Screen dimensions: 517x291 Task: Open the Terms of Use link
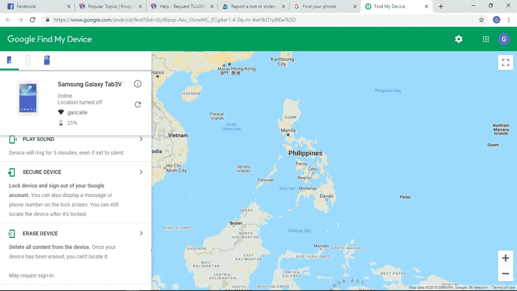(x=503, y=288)
